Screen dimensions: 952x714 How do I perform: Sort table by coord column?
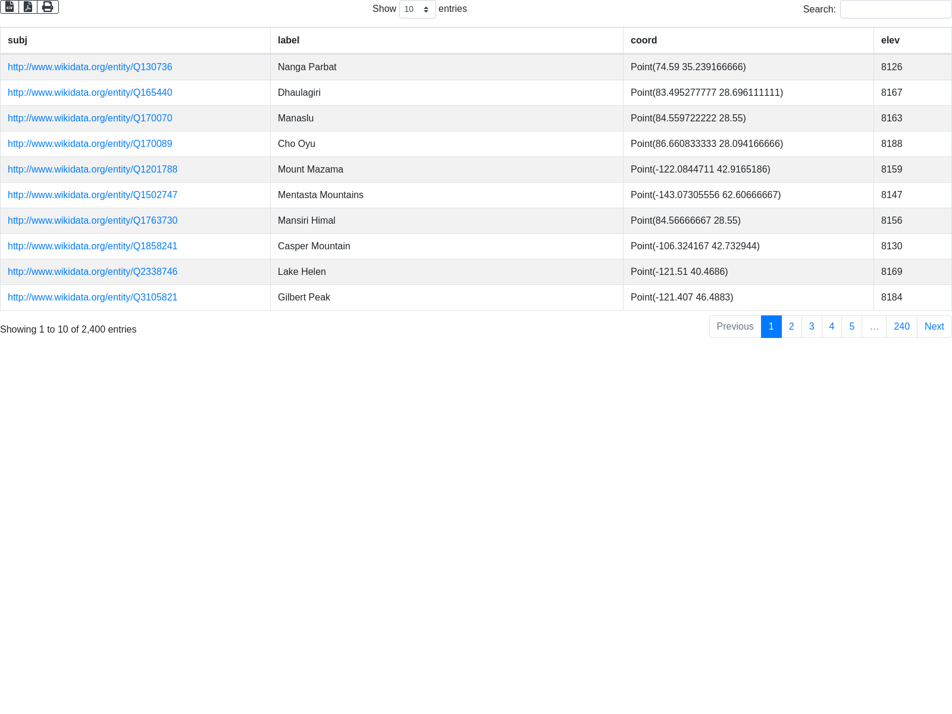point(644,40)
